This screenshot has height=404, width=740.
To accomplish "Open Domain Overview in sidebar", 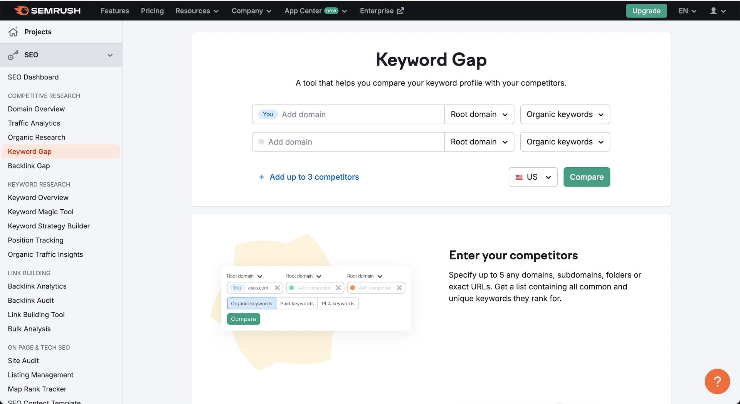I will coord(36,109).
